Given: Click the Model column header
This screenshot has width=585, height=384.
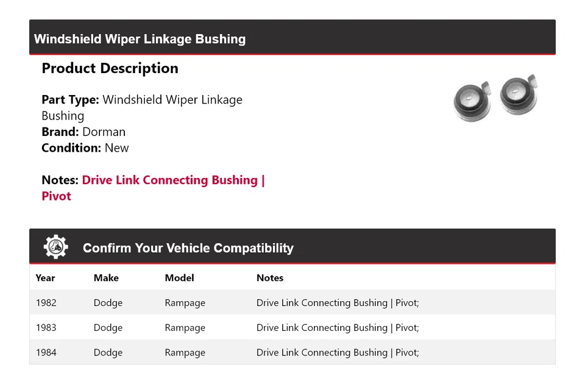Looking at the screenshot, I should tap(179, 278).
